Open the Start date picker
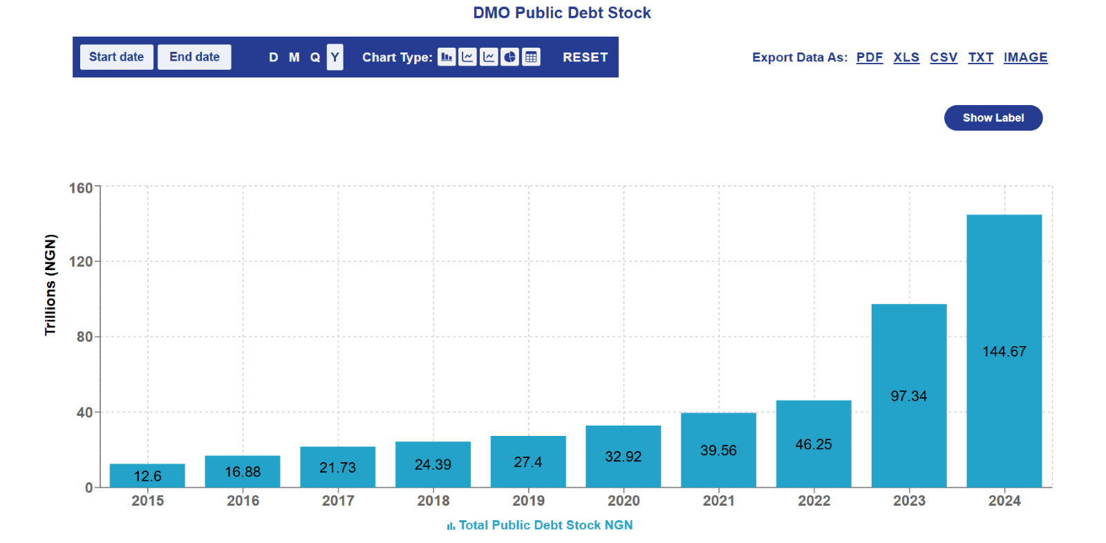 116,57
